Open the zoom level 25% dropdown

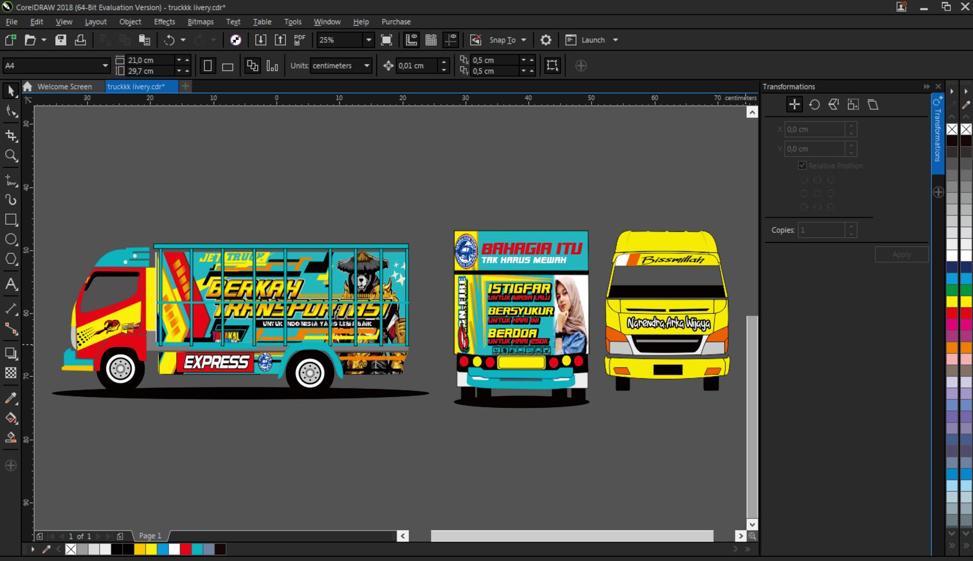point(369,40)
